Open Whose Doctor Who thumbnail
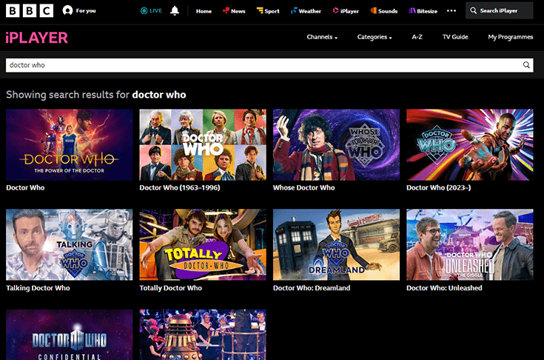The width and height of the screenshot is (544, 360). point(336,144)
